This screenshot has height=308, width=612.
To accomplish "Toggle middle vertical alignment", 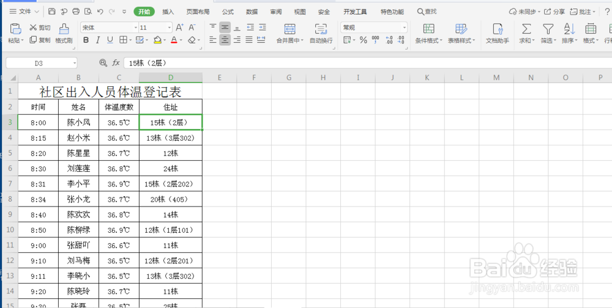I will pyautogui.click(x=225, y=28).
